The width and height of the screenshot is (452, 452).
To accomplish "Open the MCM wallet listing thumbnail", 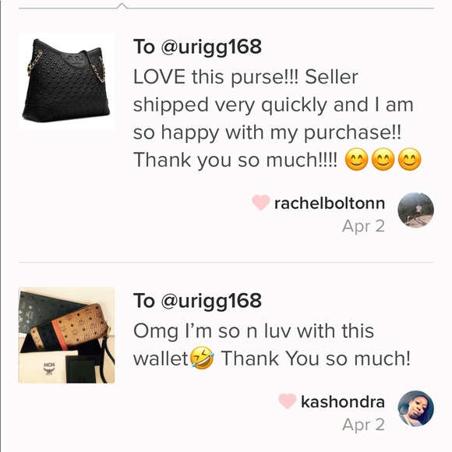I will [66, 335].
